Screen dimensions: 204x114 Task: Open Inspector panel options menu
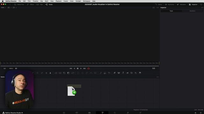202,8
